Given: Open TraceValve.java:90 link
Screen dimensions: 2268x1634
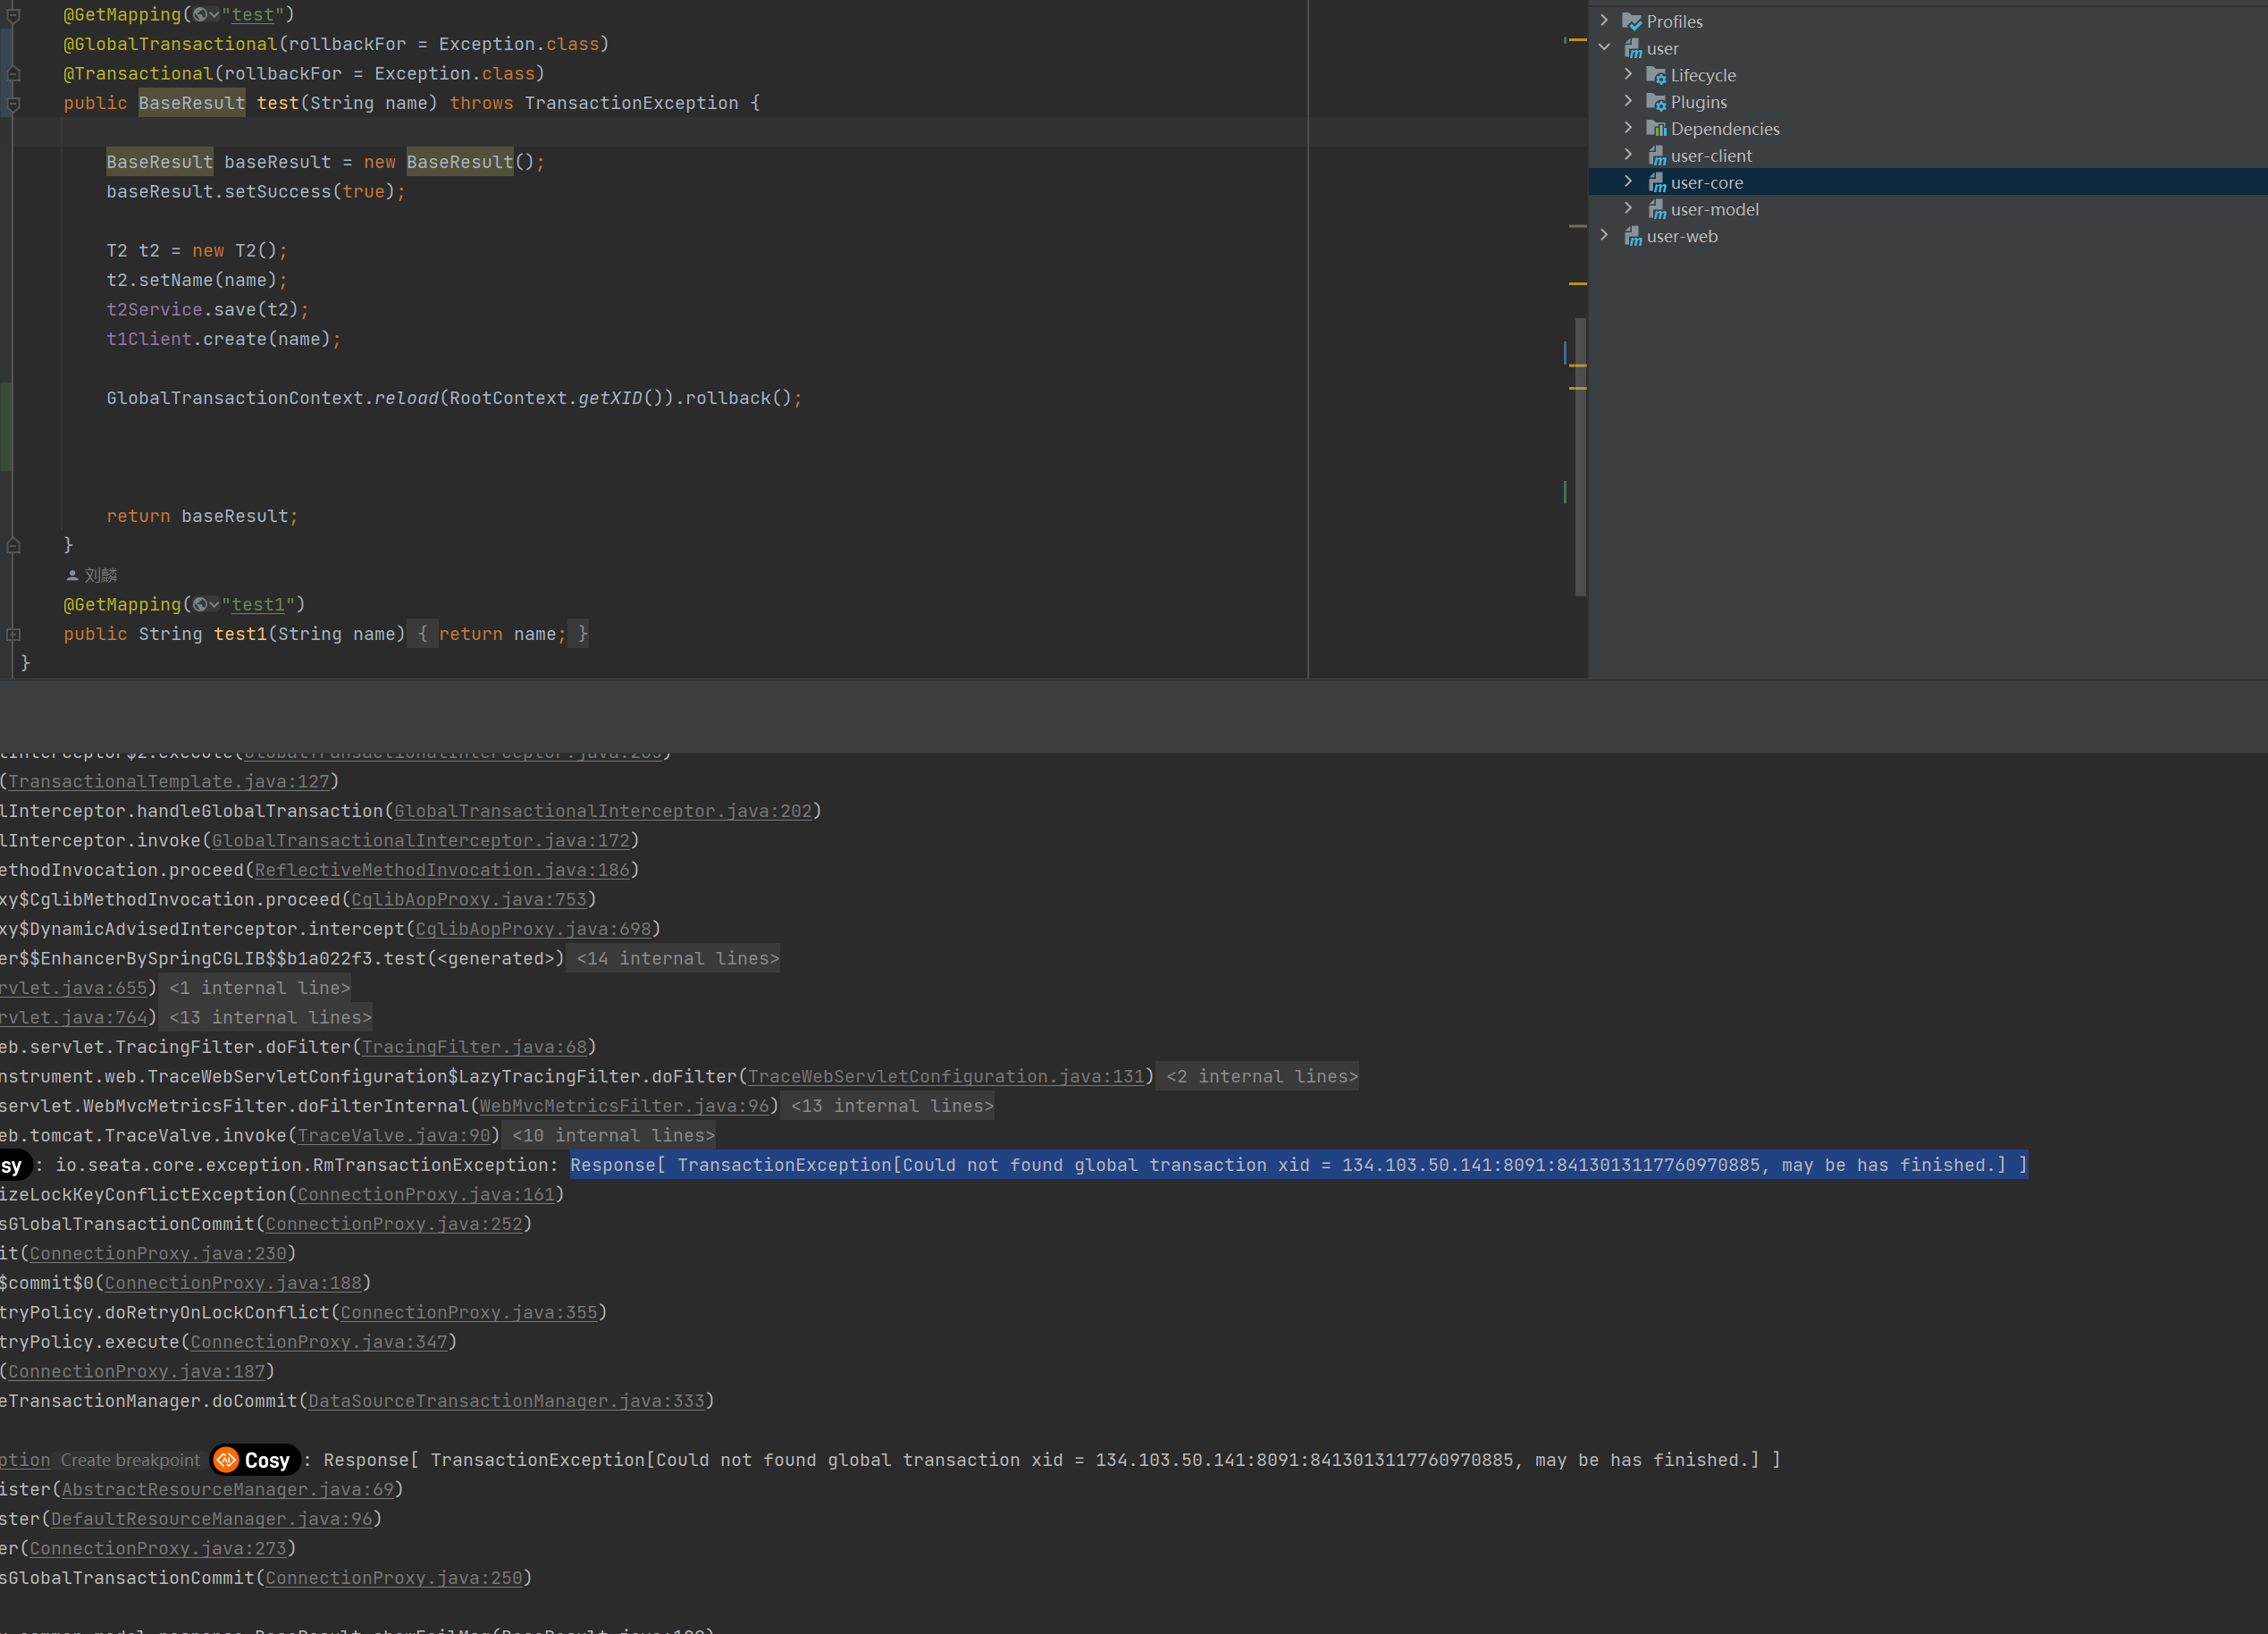Looking at the screenshot, I should pyautogui.click(x=394, y=1135).
